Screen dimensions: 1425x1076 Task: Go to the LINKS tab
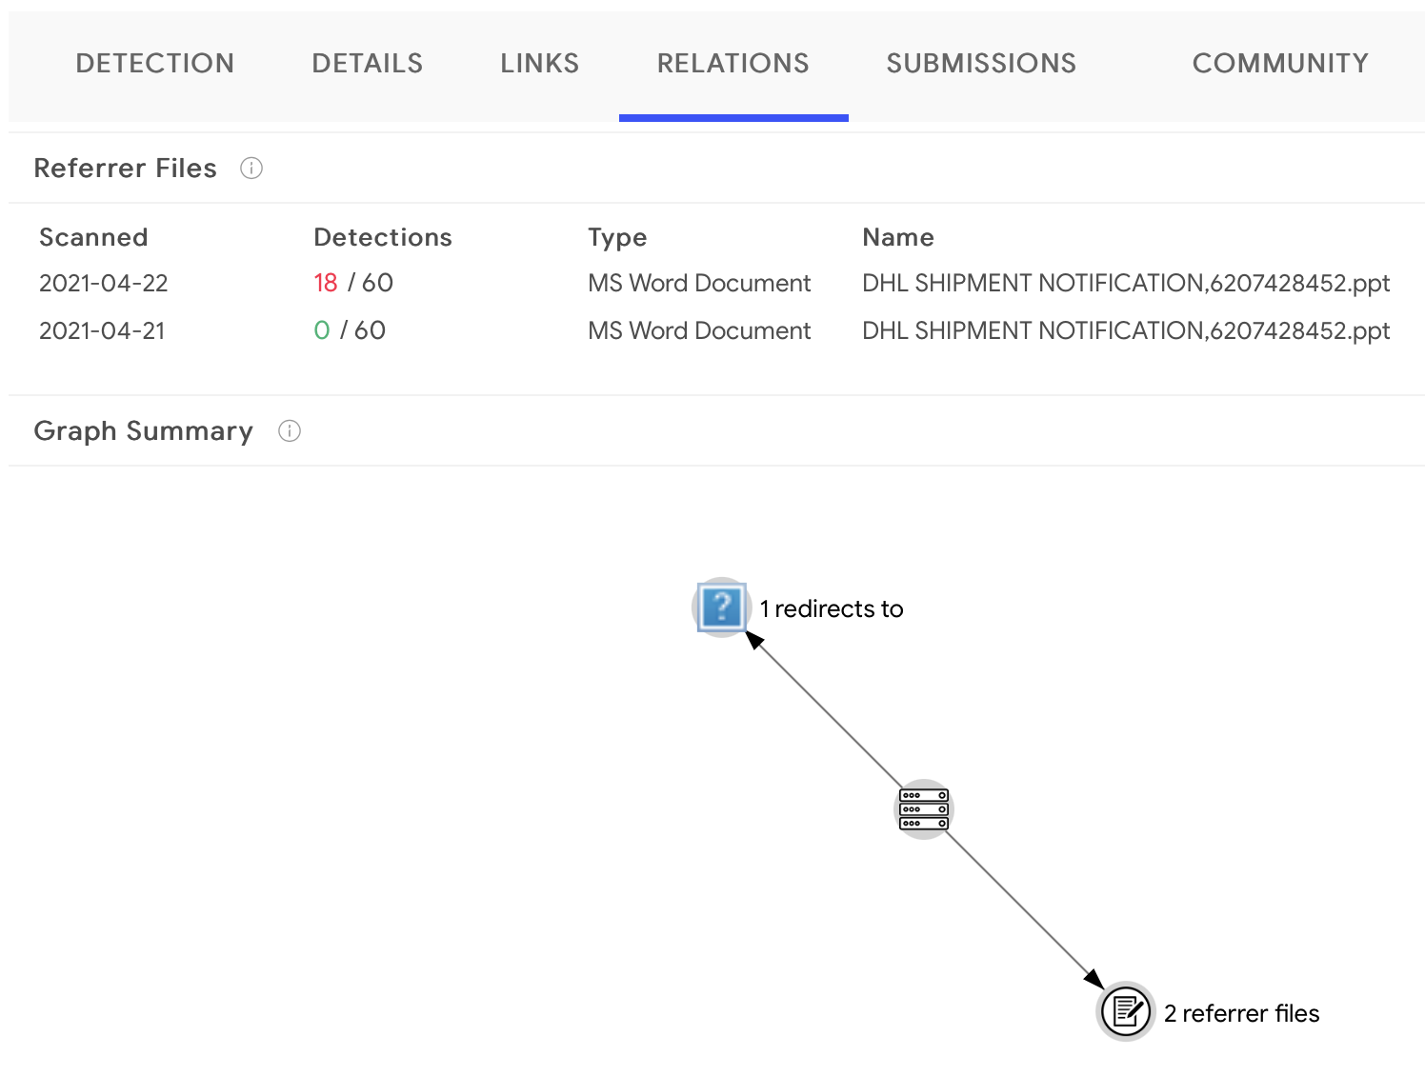coord(539,64)
